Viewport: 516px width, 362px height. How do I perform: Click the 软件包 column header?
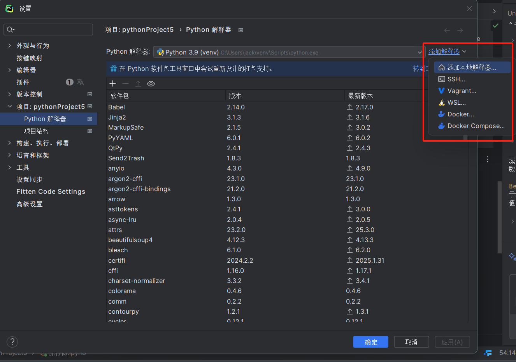166,96
